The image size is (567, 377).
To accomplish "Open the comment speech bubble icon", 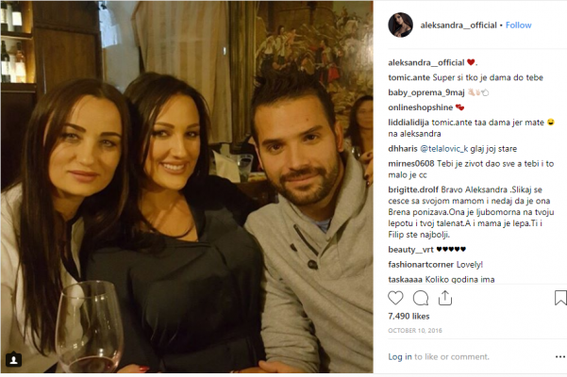I will [x=421, y=298].
